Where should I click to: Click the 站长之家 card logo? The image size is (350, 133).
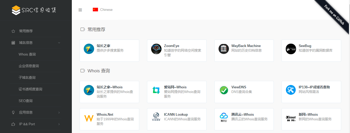(x=89, y=49)
